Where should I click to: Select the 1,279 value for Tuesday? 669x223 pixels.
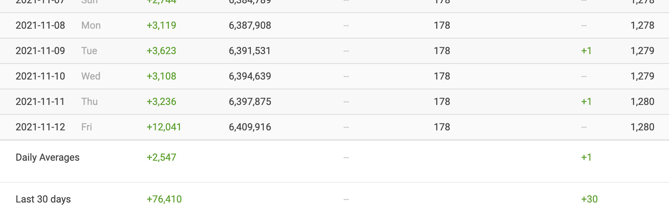pos(642,51)
